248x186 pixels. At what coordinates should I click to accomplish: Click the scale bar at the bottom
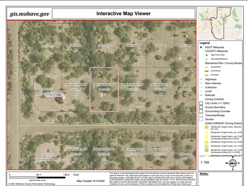click(x=37, y=178)
